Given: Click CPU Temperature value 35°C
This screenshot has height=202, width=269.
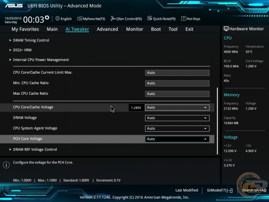Looking at the screenshot, I should [x=249, y=52].
